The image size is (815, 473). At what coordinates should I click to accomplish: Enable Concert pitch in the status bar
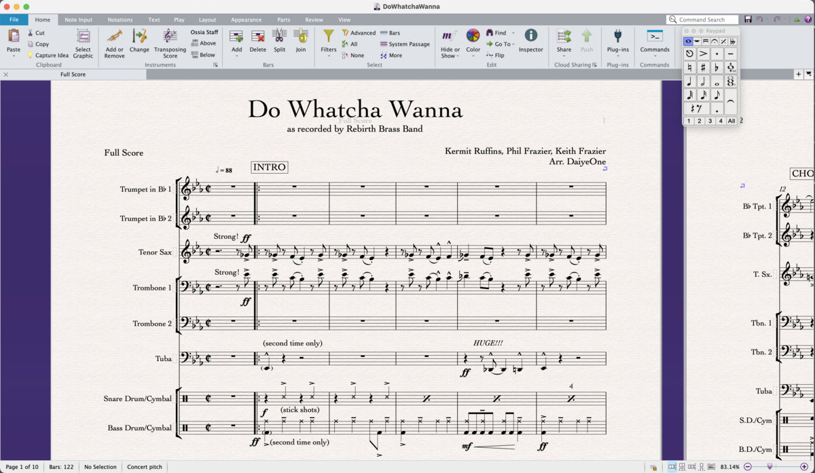point(144,467)
